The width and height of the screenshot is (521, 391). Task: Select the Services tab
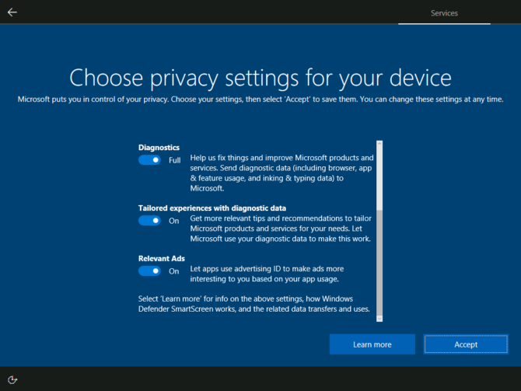pos(444,13)
